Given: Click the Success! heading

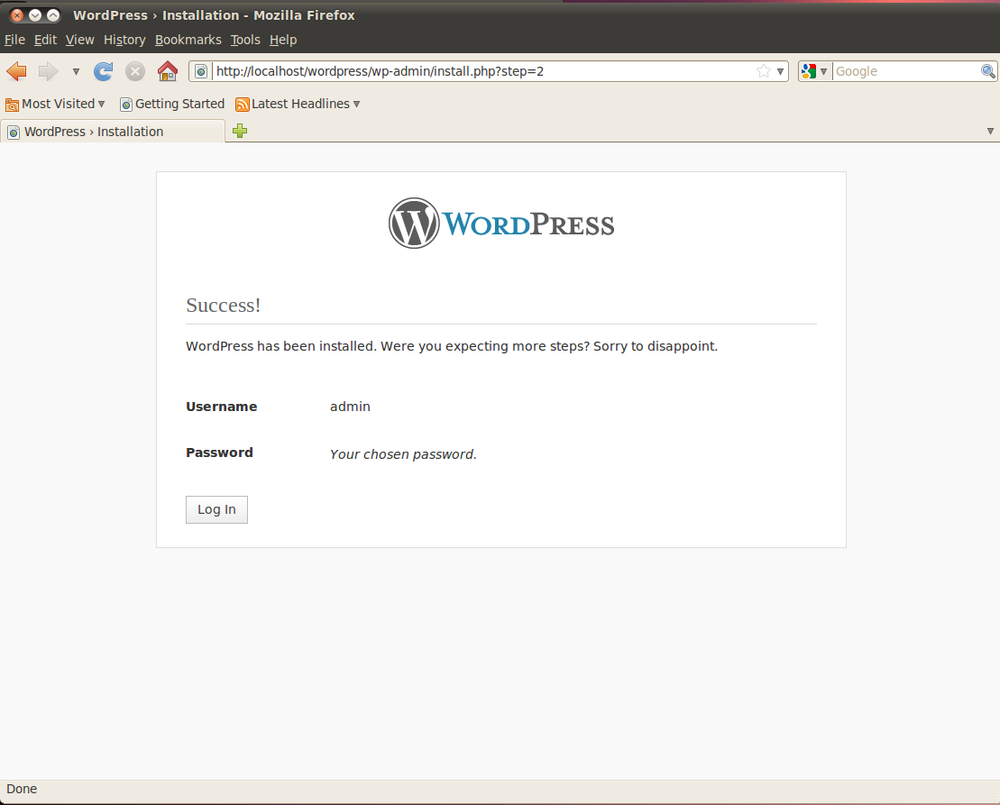Looking at the screenshot, I should click(224, 306).
